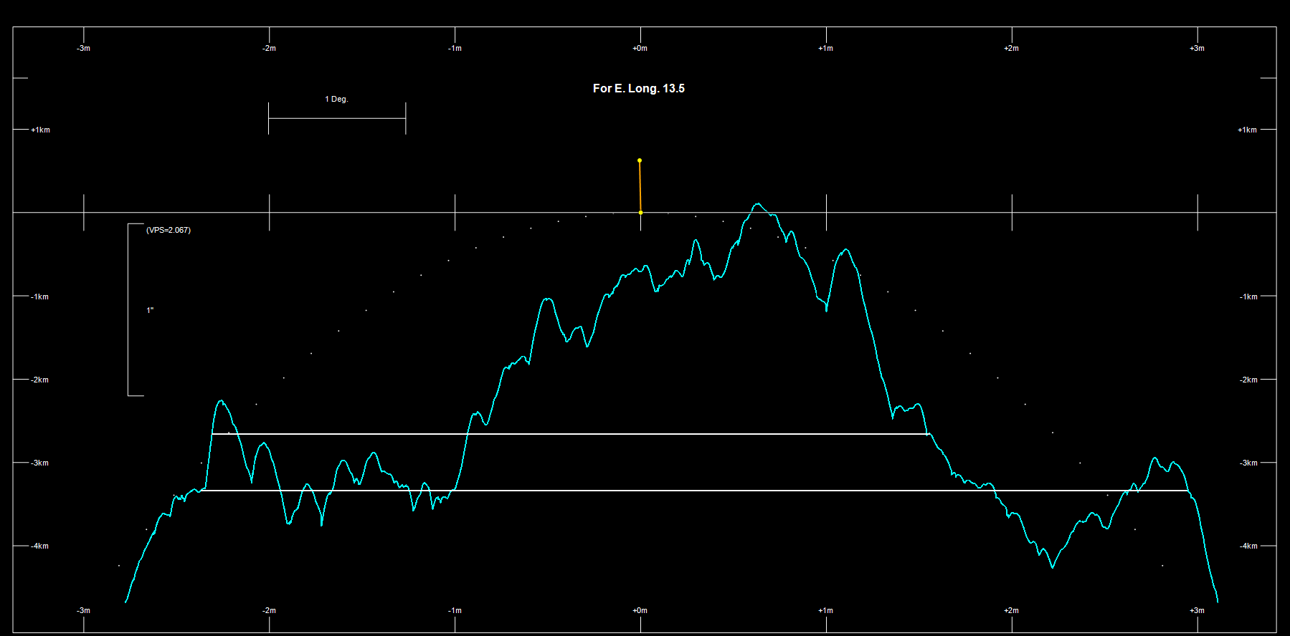Viewport: 1290px width, 636px height.
Task: Click the '-1km' label on left axis
Action: tap(40, 297)
